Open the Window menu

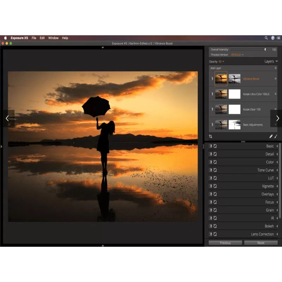coord(53,38)
